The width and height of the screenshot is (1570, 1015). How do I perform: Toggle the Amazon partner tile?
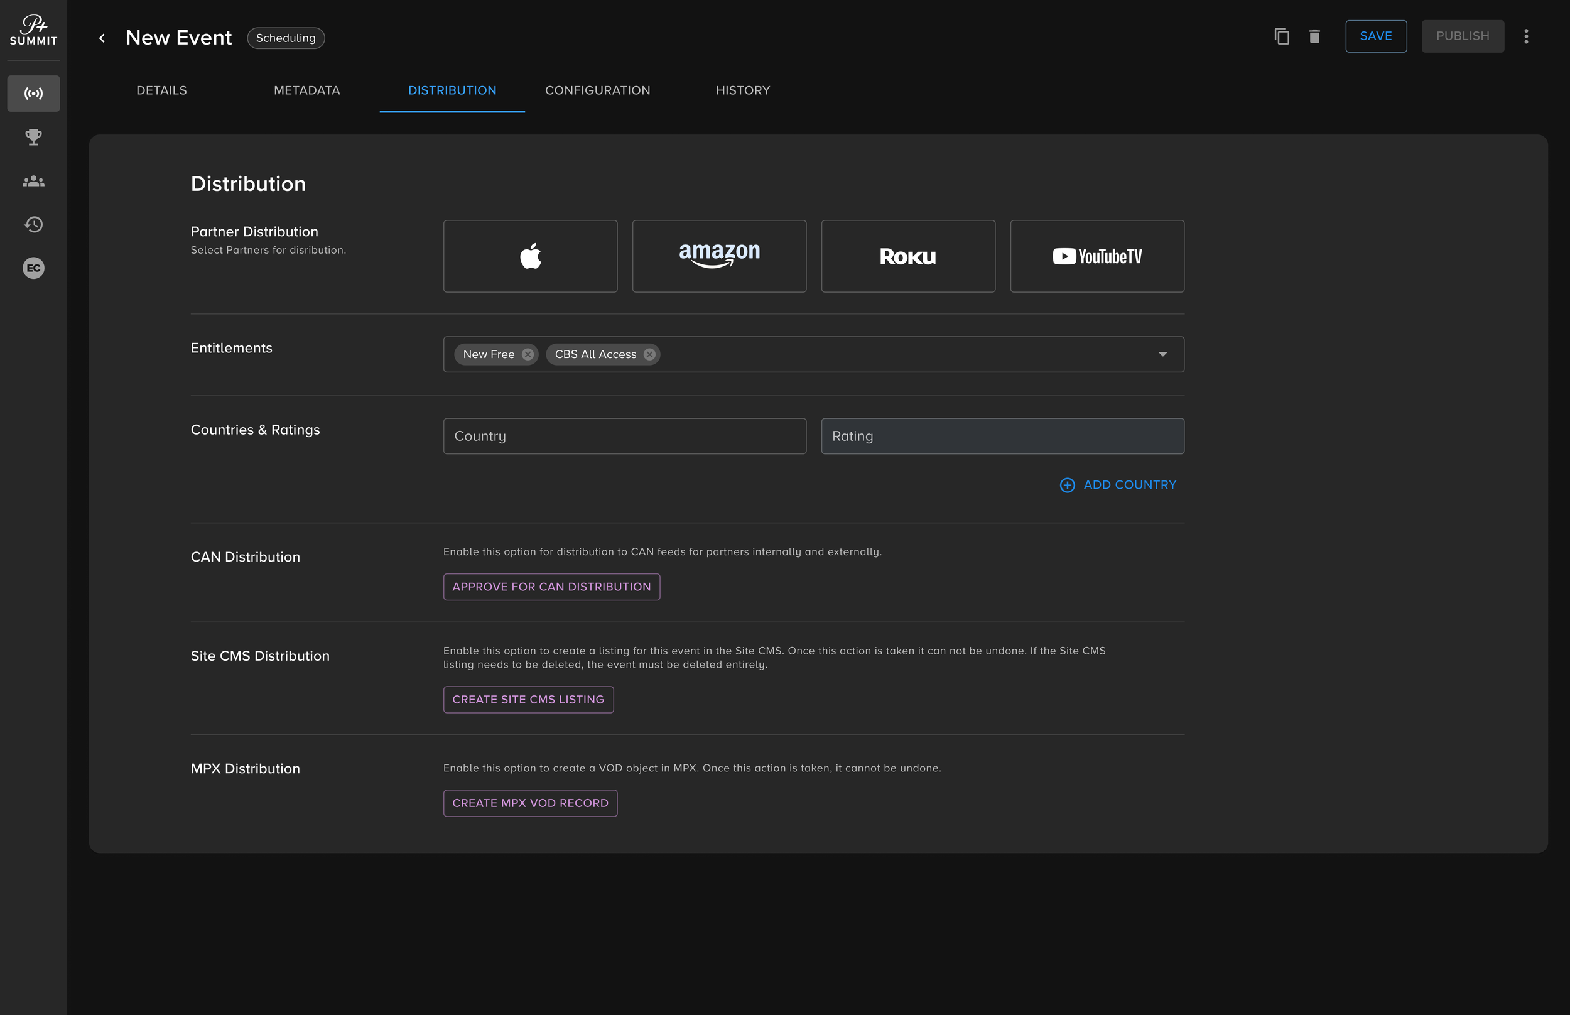coord(719,256)
